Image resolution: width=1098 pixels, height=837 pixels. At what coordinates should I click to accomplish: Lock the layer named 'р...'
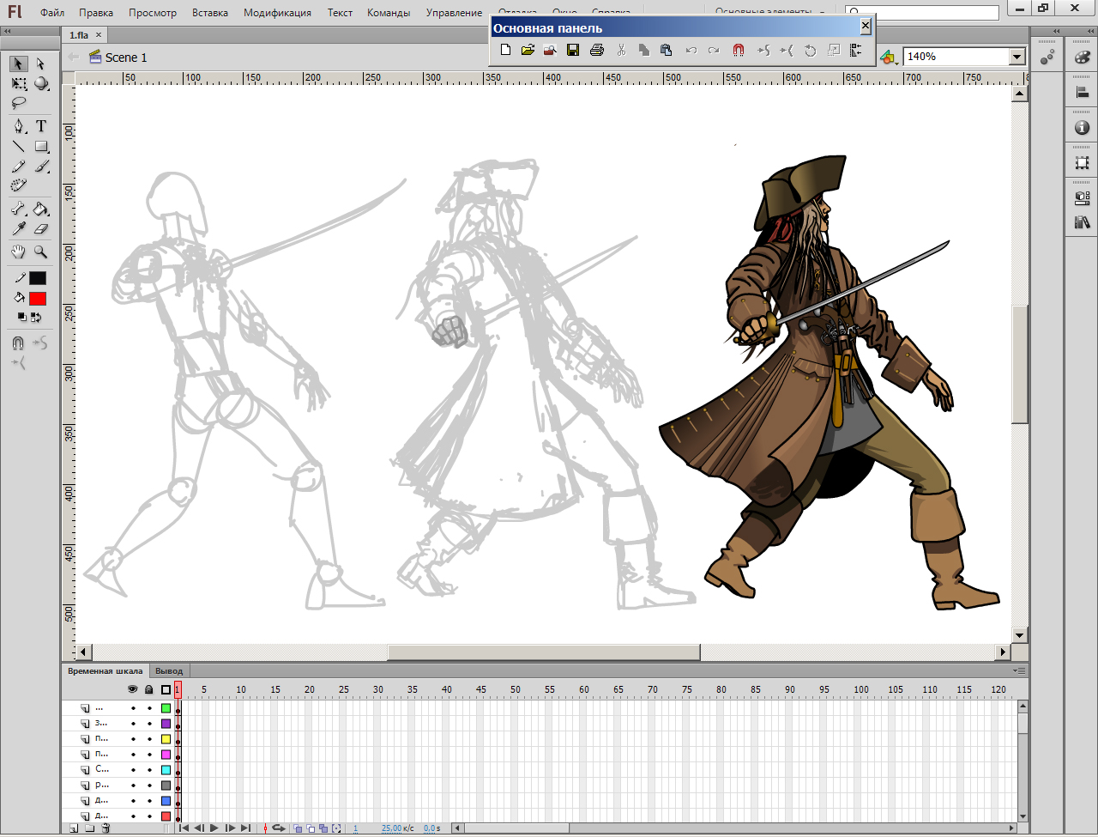click(x=149, y=785)
